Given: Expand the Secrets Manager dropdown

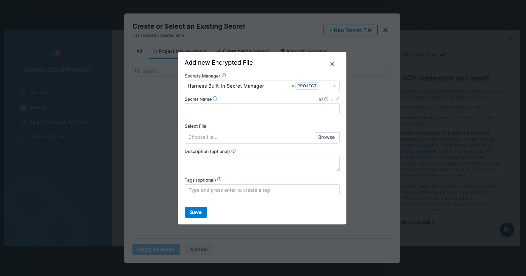Looking at the screenshot, I should click(x=334, y=86).
